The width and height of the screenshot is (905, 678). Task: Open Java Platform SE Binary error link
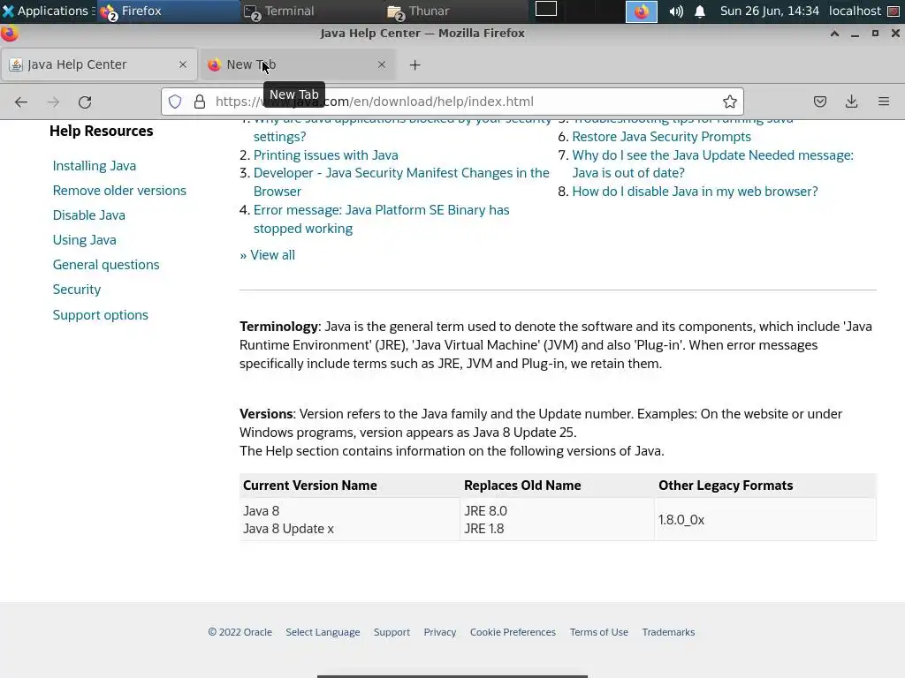[381, 219]
